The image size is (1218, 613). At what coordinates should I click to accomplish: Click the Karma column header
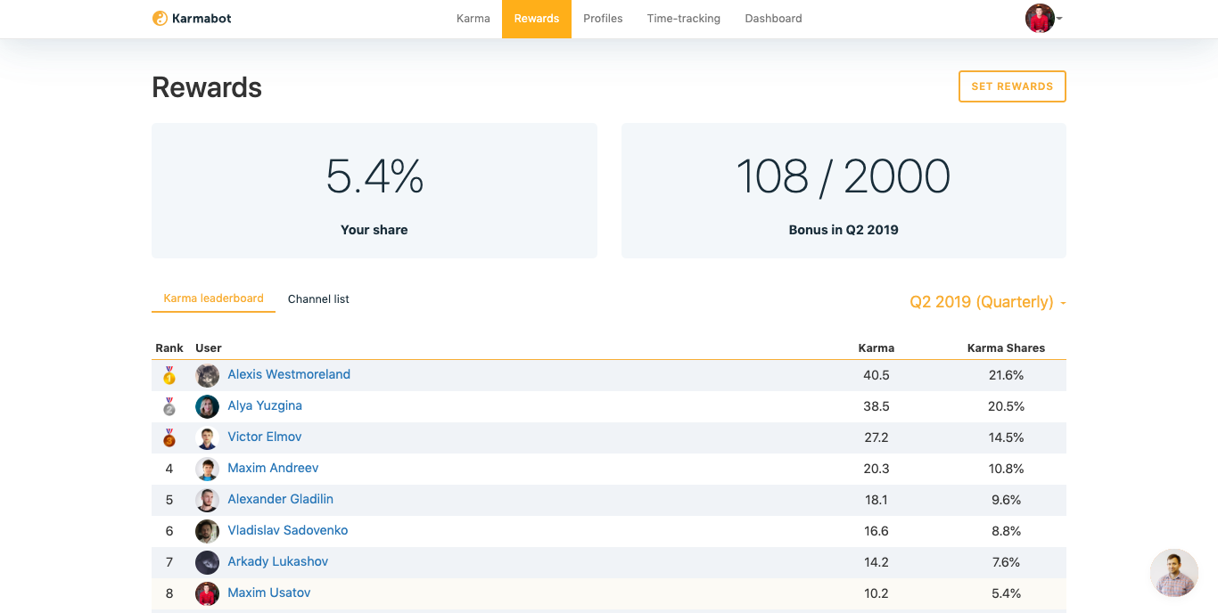(x=876, y=348)
